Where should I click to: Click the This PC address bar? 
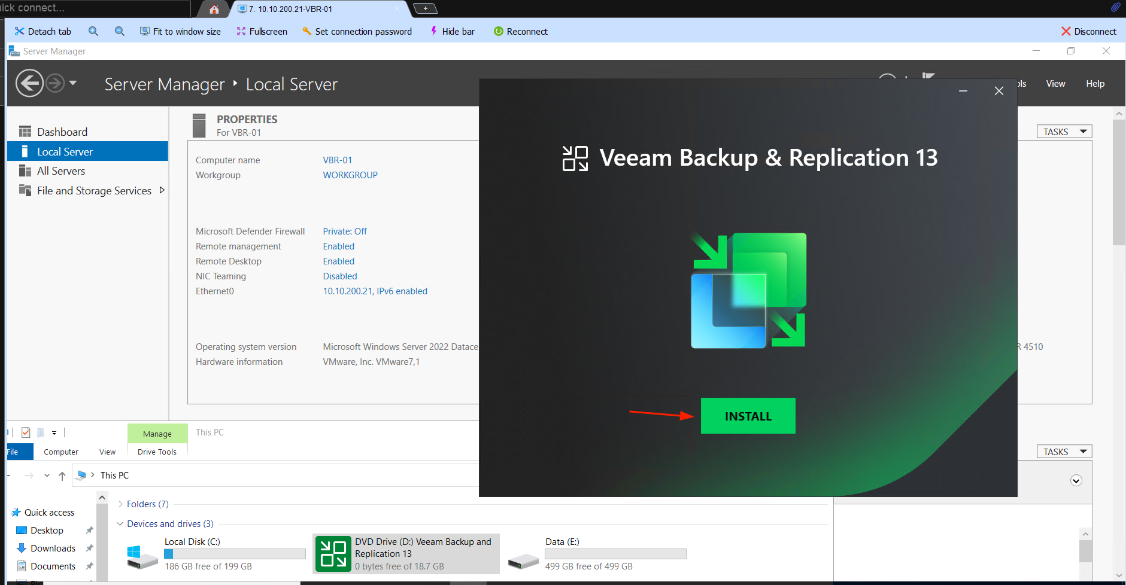(275, 476)
